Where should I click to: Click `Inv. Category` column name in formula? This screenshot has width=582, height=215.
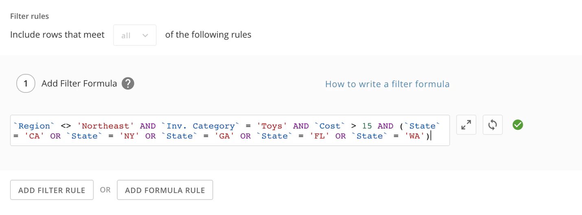tap(198, 126)
